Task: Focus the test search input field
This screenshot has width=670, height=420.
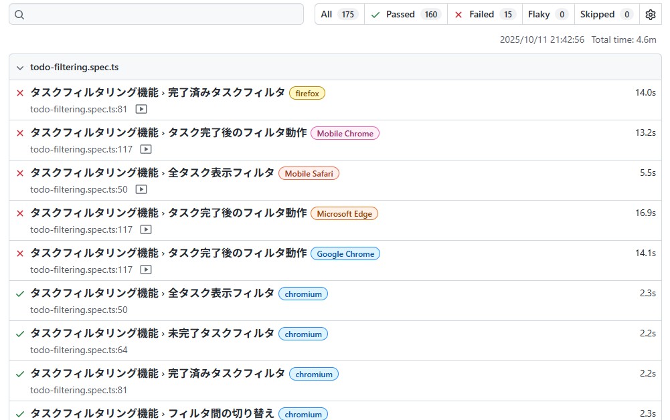Action: click(x=161, y=15)
